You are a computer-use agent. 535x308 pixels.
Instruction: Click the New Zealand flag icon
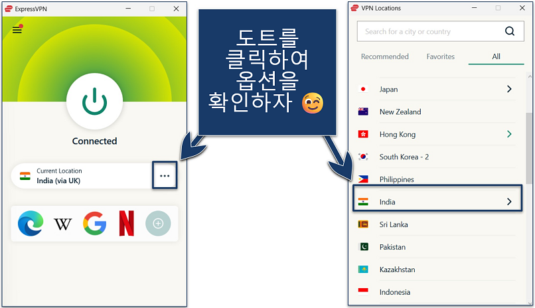363,112
